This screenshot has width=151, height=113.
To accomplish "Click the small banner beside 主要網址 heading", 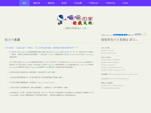I will [134, 39].
